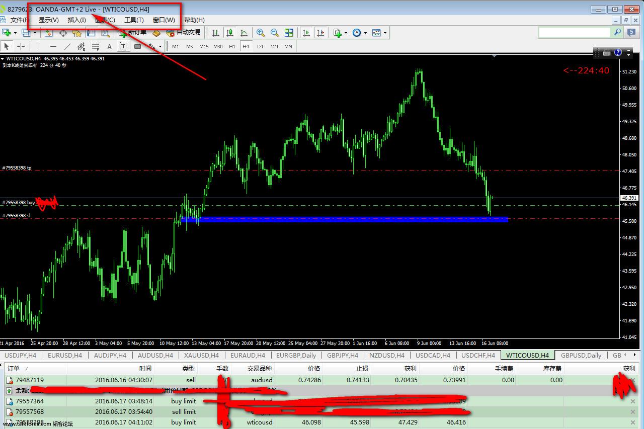The image size is (644, 429).
Task: Toggle the Navigator star icon
Action: (77, 33)
